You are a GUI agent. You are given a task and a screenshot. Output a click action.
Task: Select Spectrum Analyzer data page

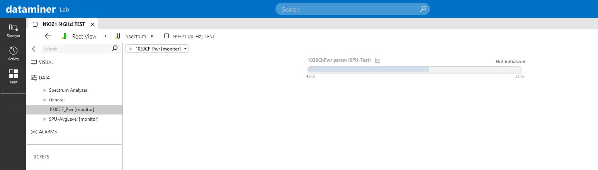coord(68,90)
